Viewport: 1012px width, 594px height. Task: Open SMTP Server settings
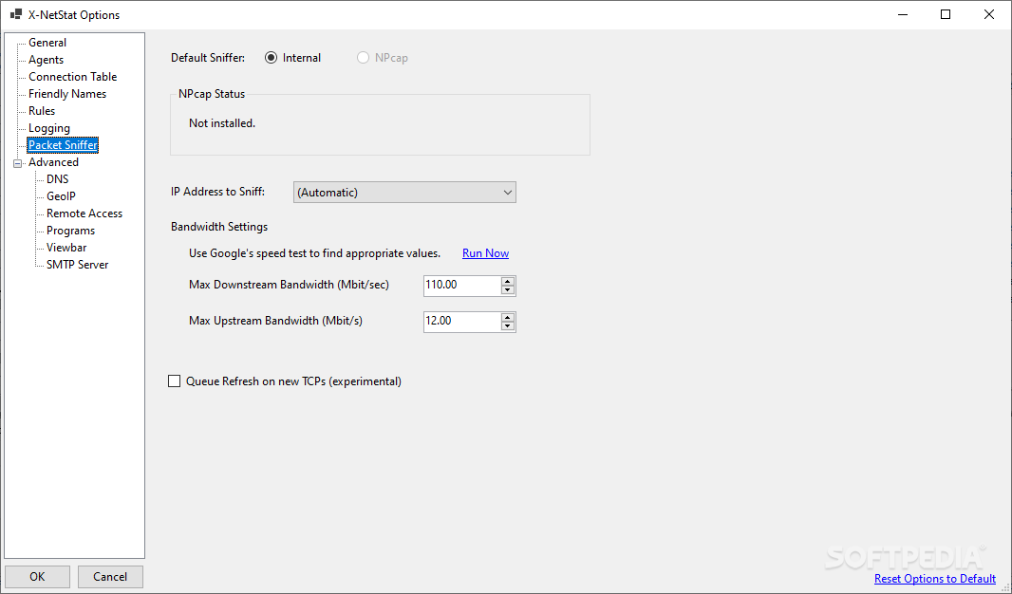point(77,265)
